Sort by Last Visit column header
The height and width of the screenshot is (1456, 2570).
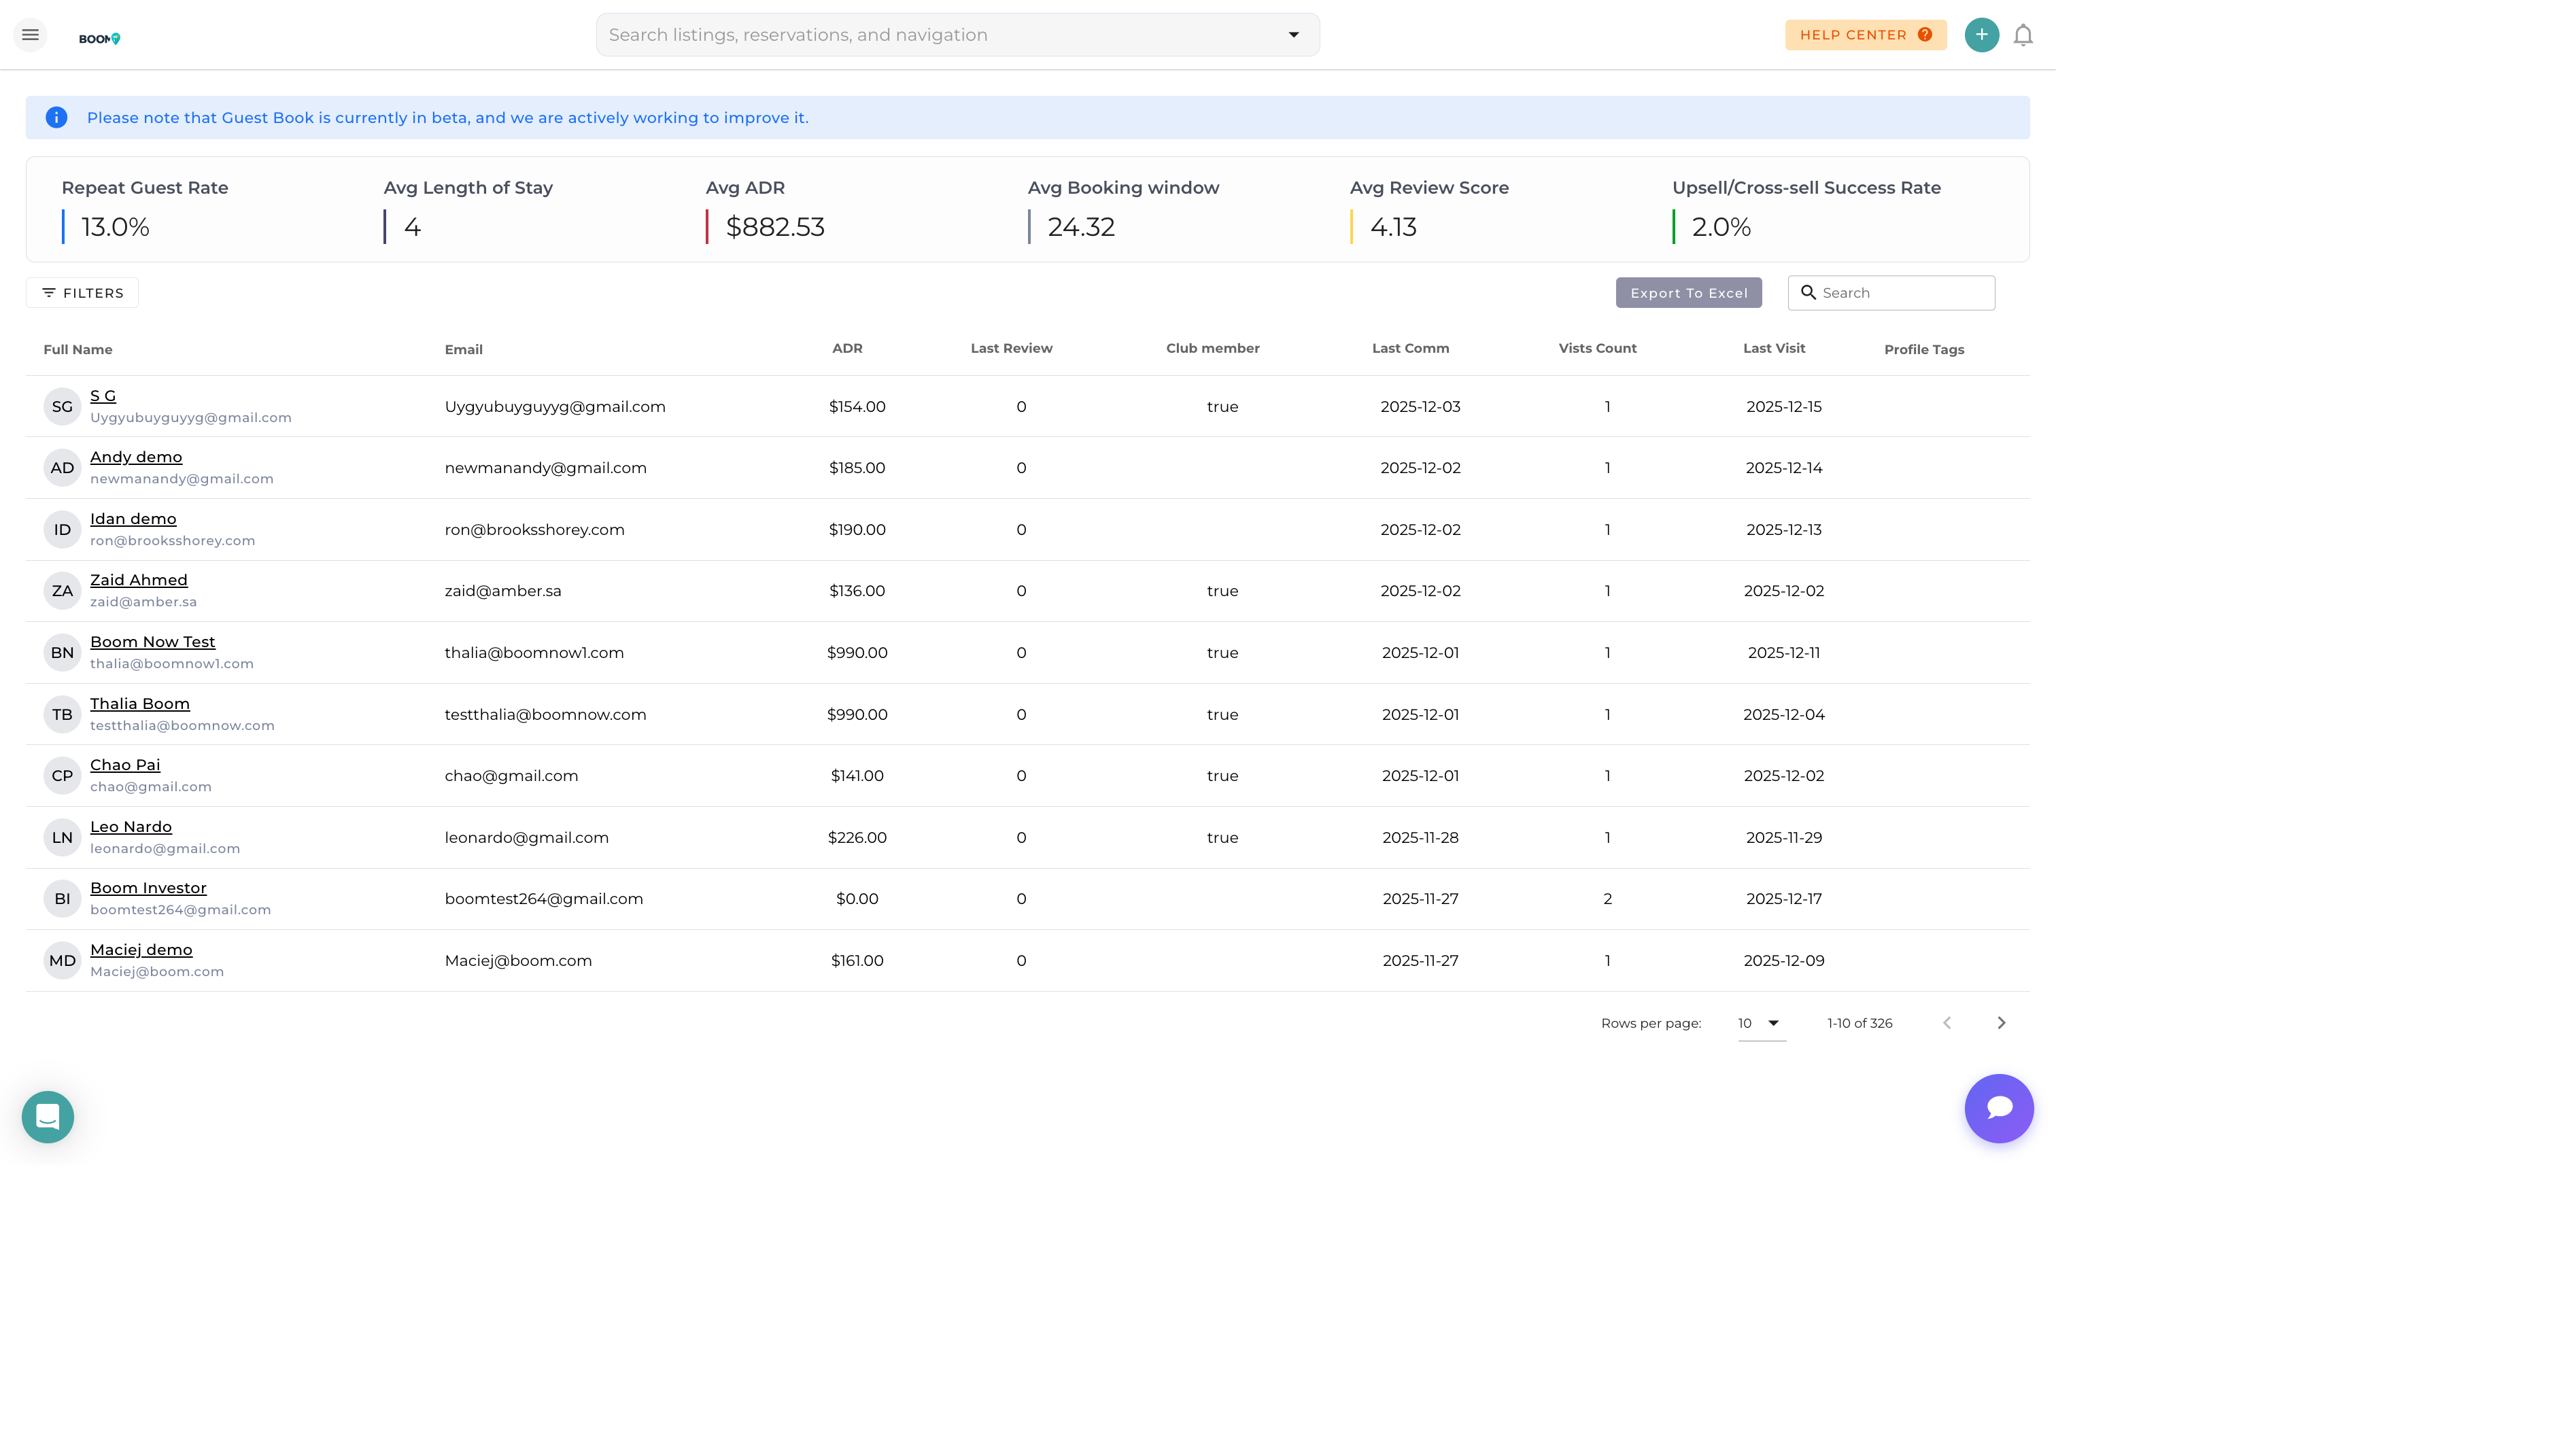[x=1773, y=348]
